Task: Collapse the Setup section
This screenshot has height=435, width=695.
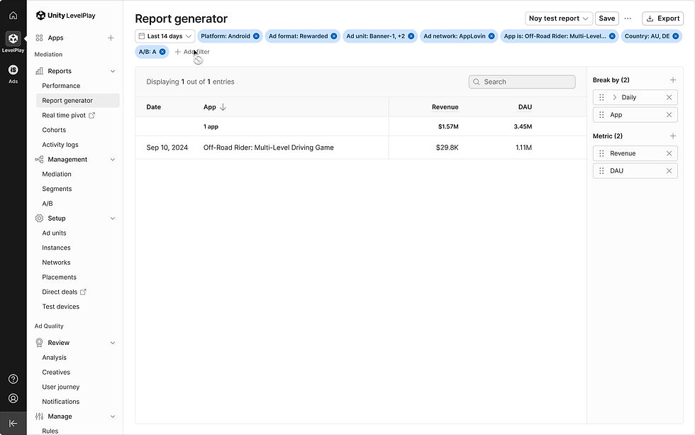Action: click(113, 219)
